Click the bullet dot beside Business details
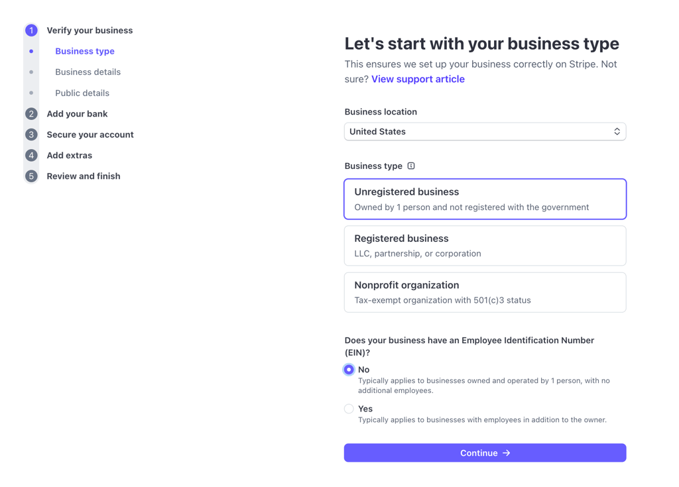This screenshot has height=487, width=679. (x=31, y=72)
